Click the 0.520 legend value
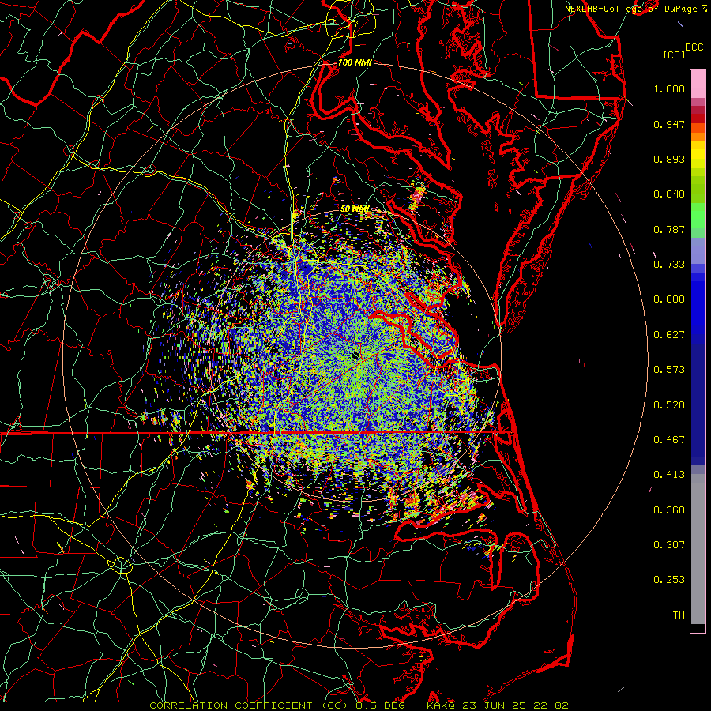The image size is (711, 711). pyautogui.click(x=669, y=405)
